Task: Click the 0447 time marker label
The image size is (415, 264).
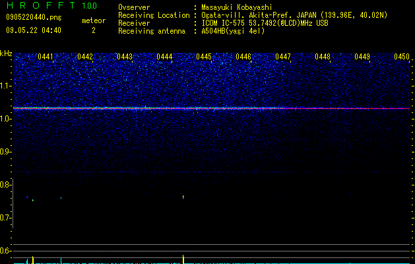Action: (x=283, y=57)
